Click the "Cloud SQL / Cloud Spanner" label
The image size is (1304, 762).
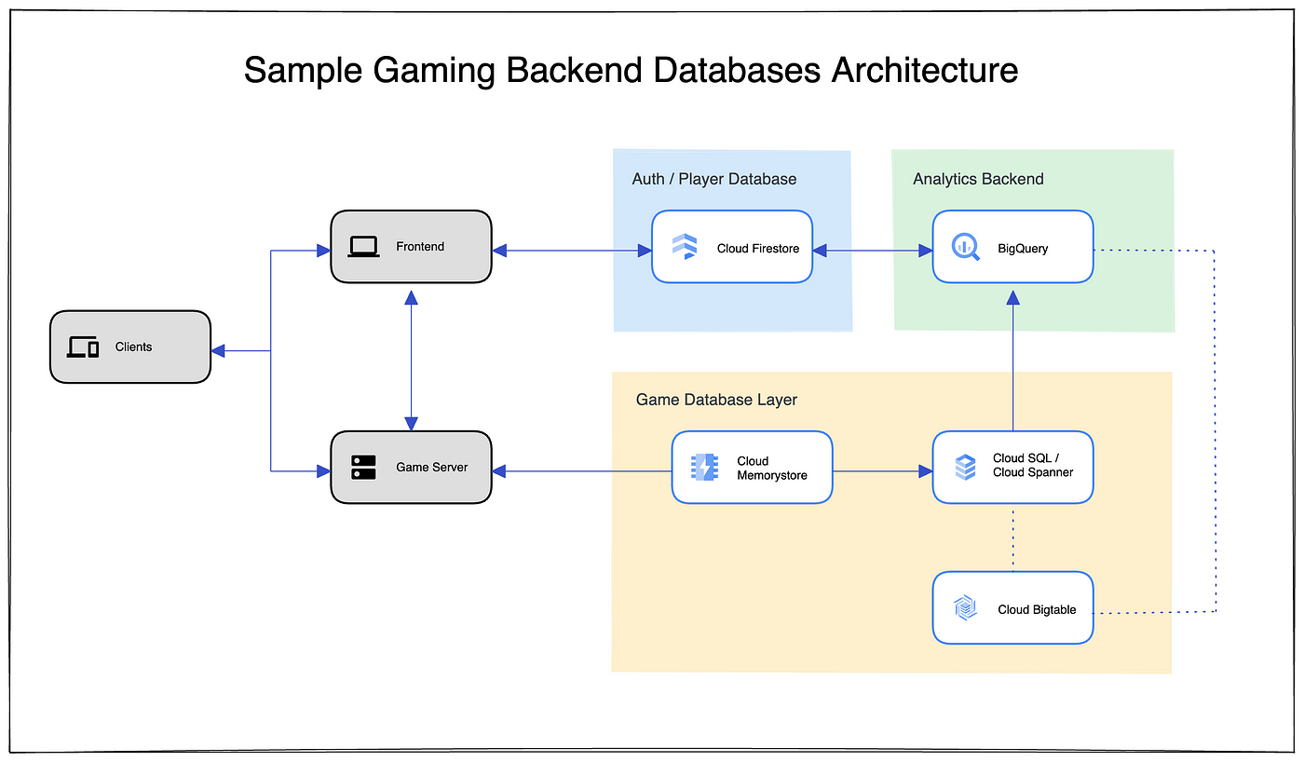click(x=1033, y=465)
